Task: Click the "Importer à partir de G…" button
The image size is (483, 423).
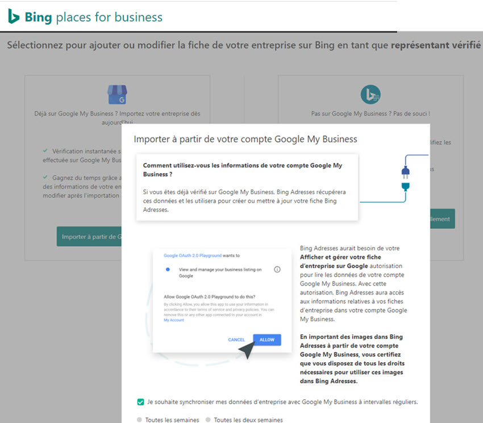Action: pyautogui.click(x=89, y=236)
